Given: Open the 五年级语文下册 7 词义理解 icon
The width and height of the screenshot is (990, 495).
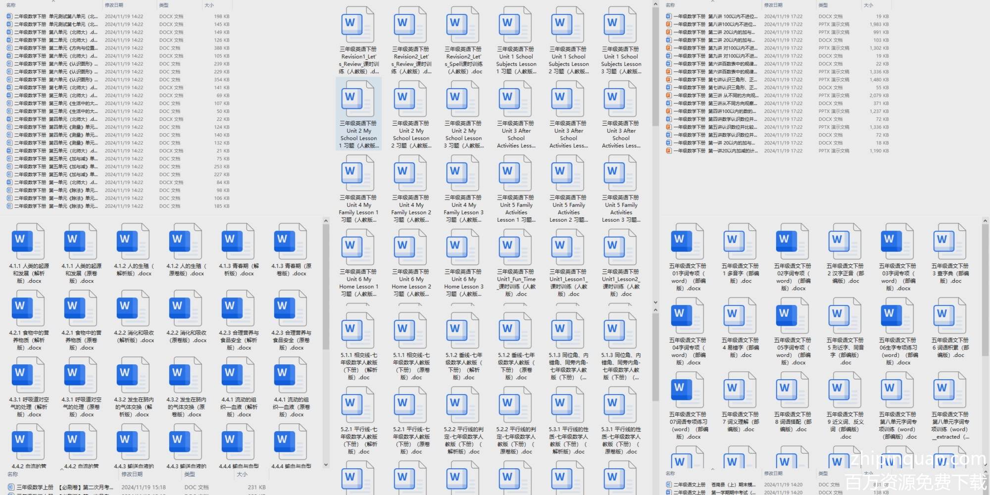Looking at the screenshot, I should [x=740, y=390].
